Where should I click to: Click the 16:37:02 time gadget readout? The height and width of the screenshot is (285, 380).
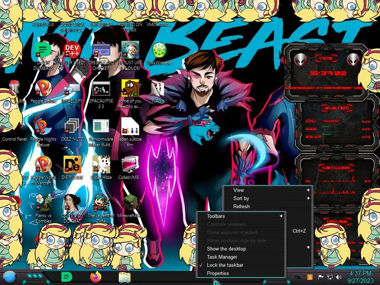(x=328, y=73)
